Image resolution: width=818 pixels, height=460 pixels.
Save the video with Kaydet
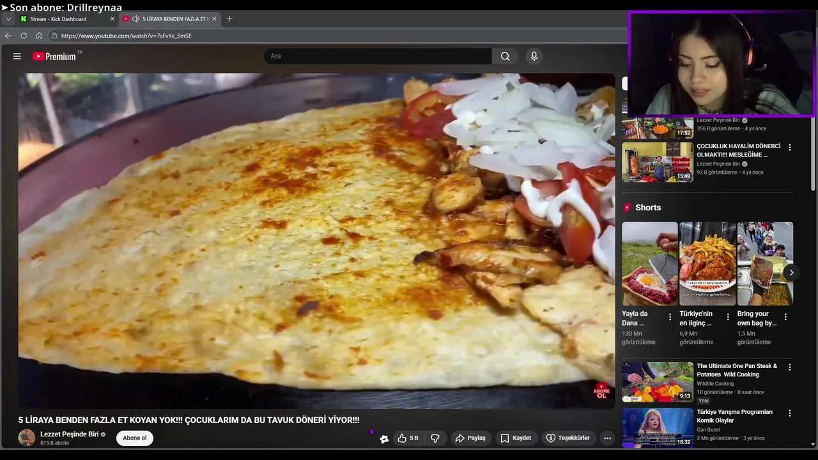pyautogui.click(x=516, y=438)
